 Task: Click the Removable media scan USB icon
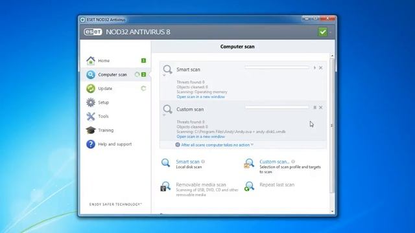coord(166,186)
